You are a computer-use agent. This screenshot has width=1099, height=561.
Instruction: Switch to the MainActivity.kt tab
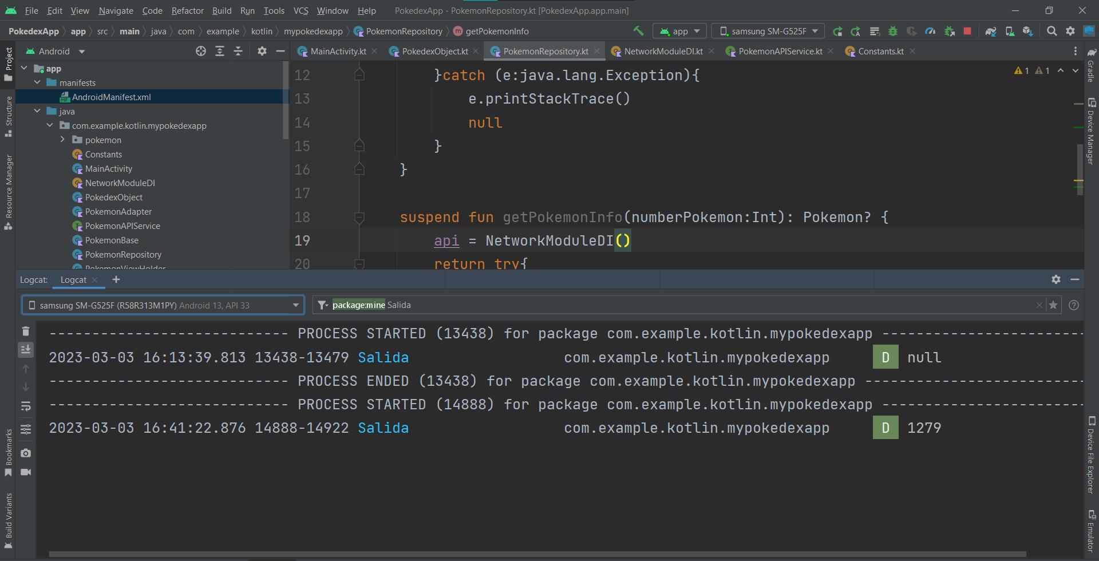tap(338, 52)
